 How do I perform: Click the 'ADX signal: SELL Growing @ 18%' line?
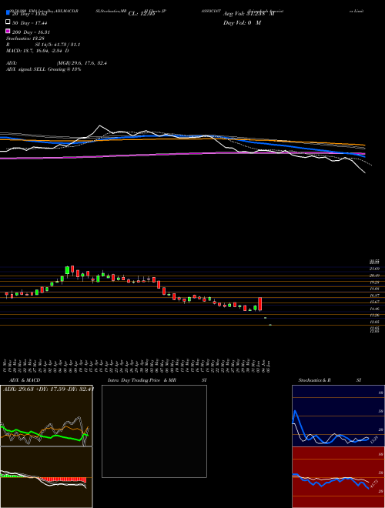click(x=44, y=69)
